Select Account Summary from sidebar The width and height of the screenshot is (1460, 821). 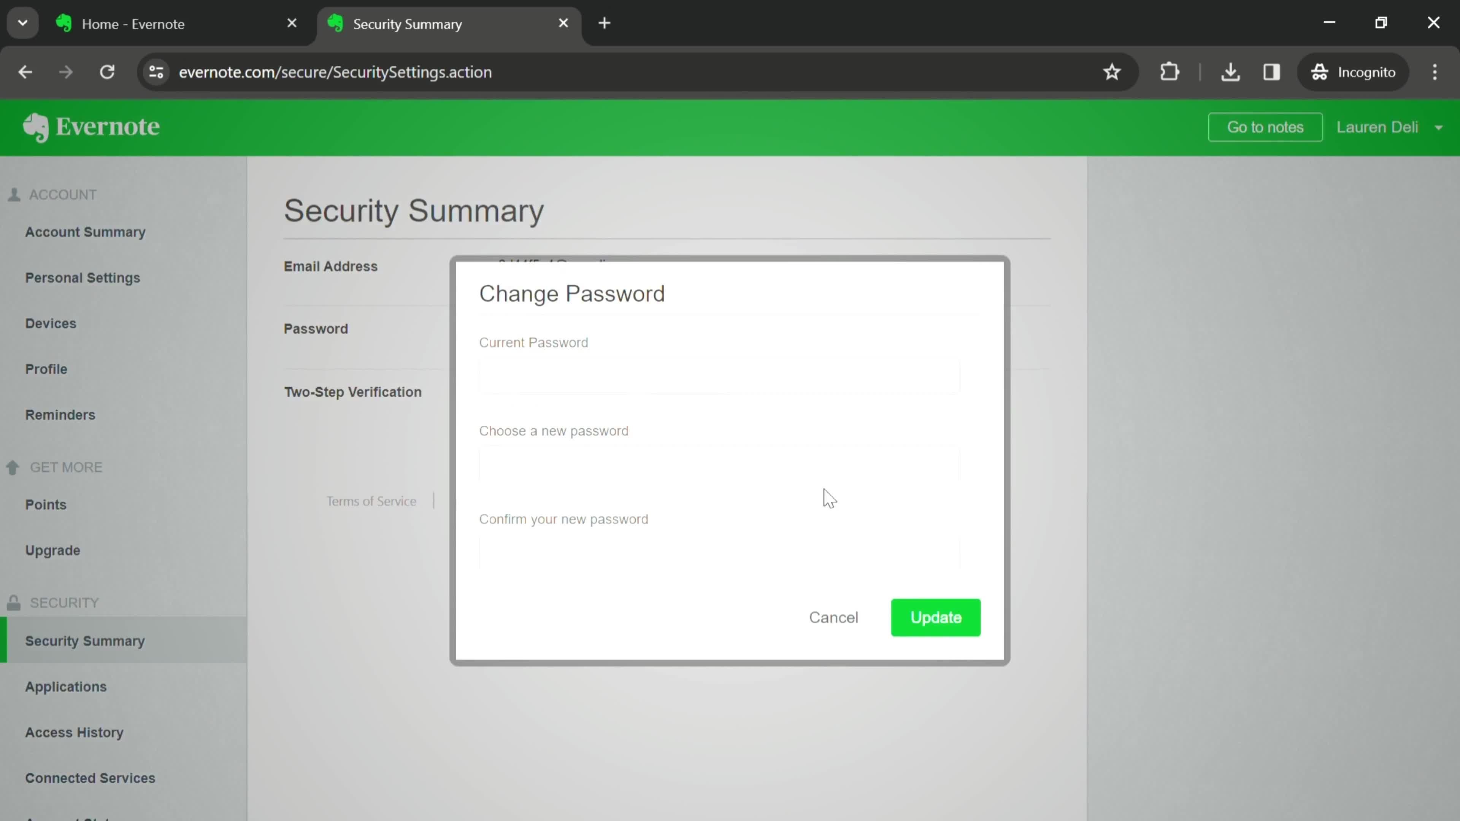pos(85,231)
